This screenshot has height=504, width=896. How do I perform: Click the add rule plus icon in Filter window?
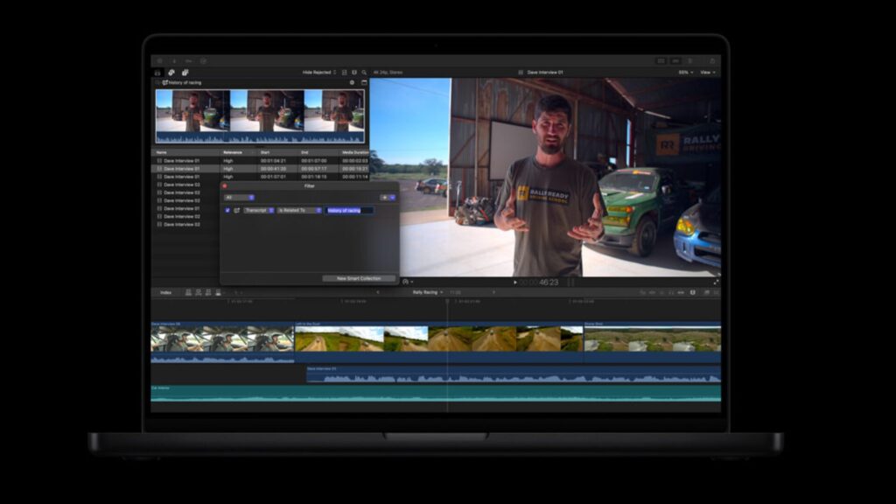pos(384,198)
